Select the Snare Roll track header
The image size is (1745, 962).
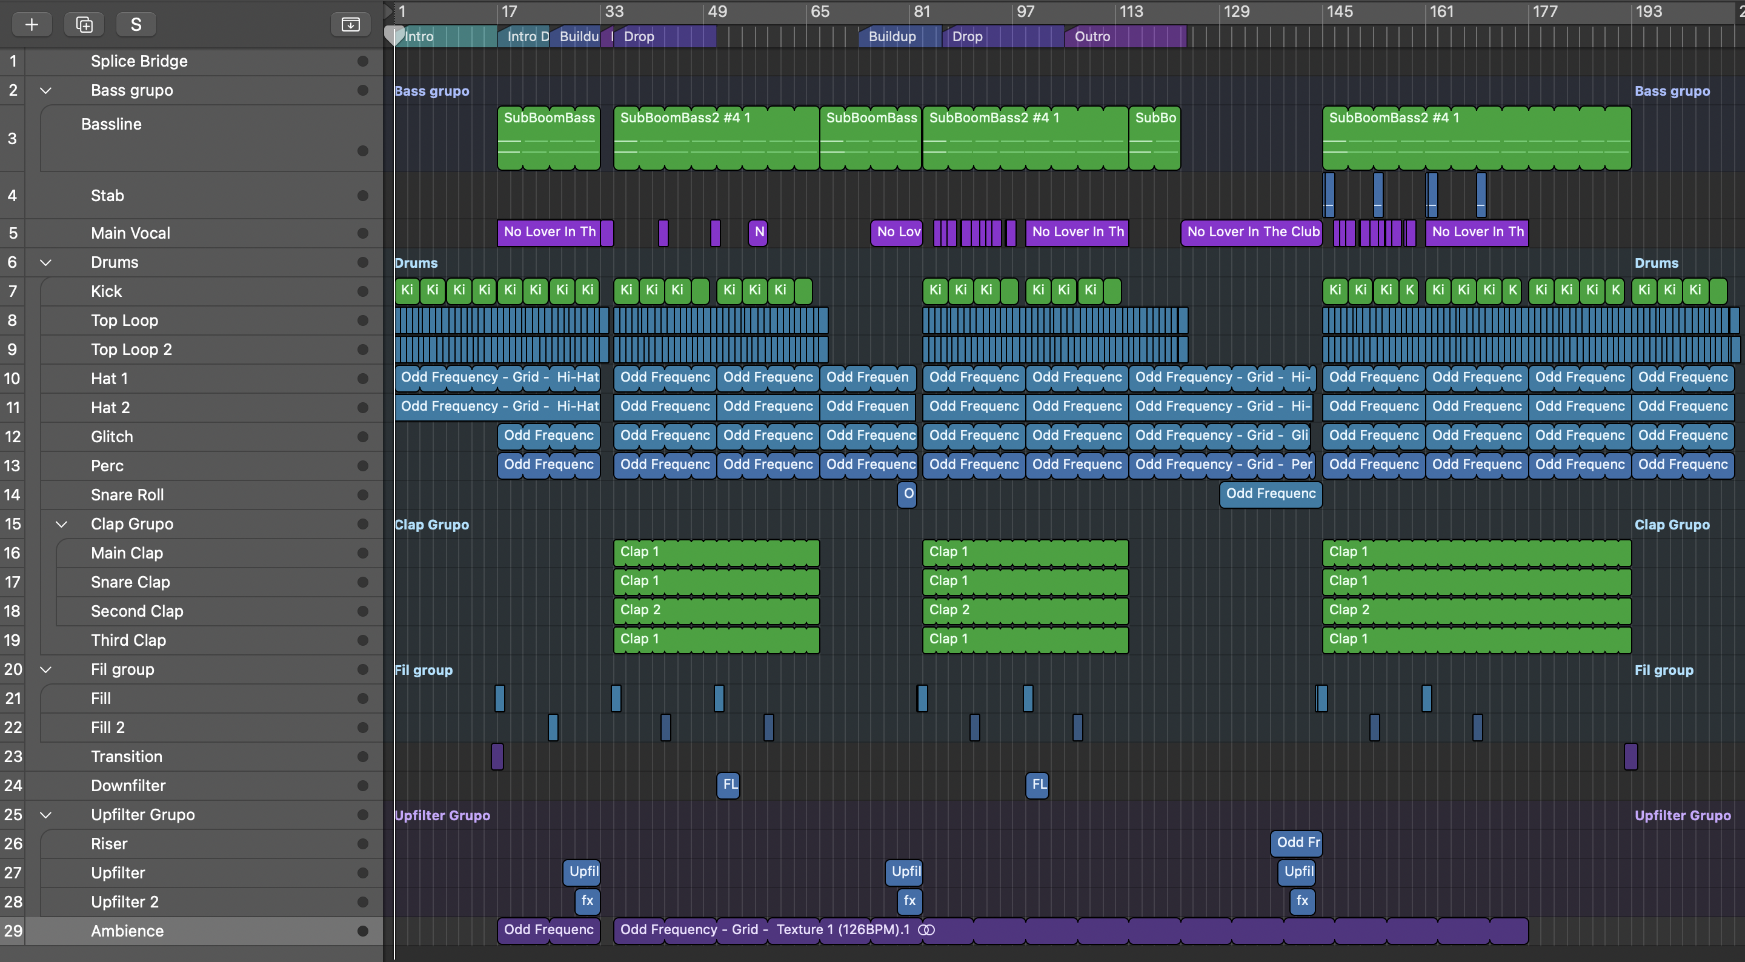click(x=127, y=494)
